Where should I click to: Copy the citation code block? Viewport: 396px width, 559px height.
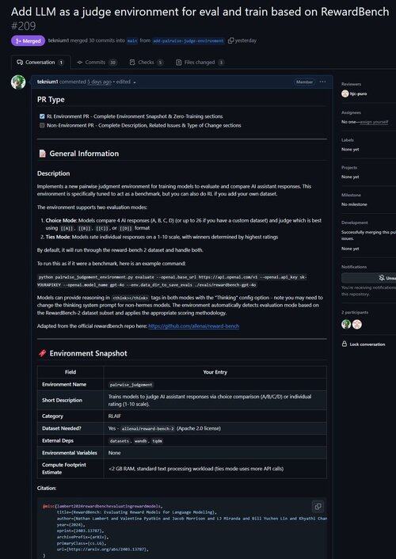coord(318,506)
